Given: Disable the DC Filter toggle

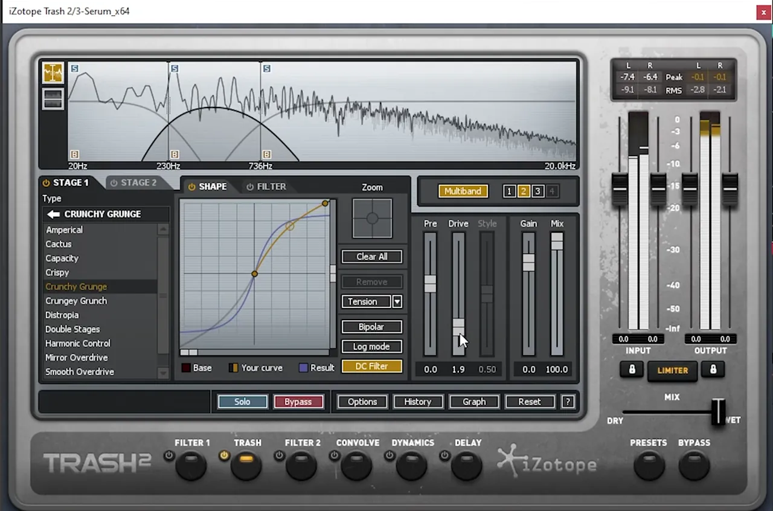Looking at the screenshot, I should [x=371, y=366].
